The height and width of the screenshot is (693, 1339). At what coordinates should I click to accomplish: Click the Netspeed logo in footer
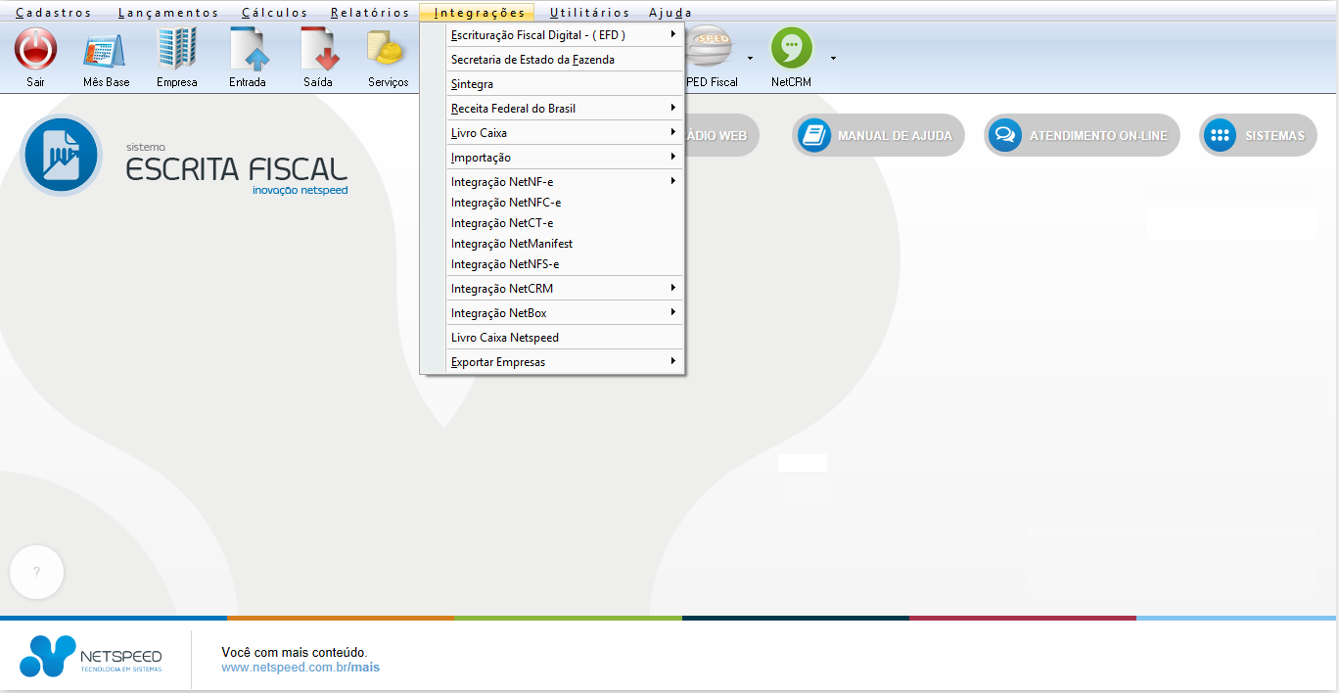91,656
